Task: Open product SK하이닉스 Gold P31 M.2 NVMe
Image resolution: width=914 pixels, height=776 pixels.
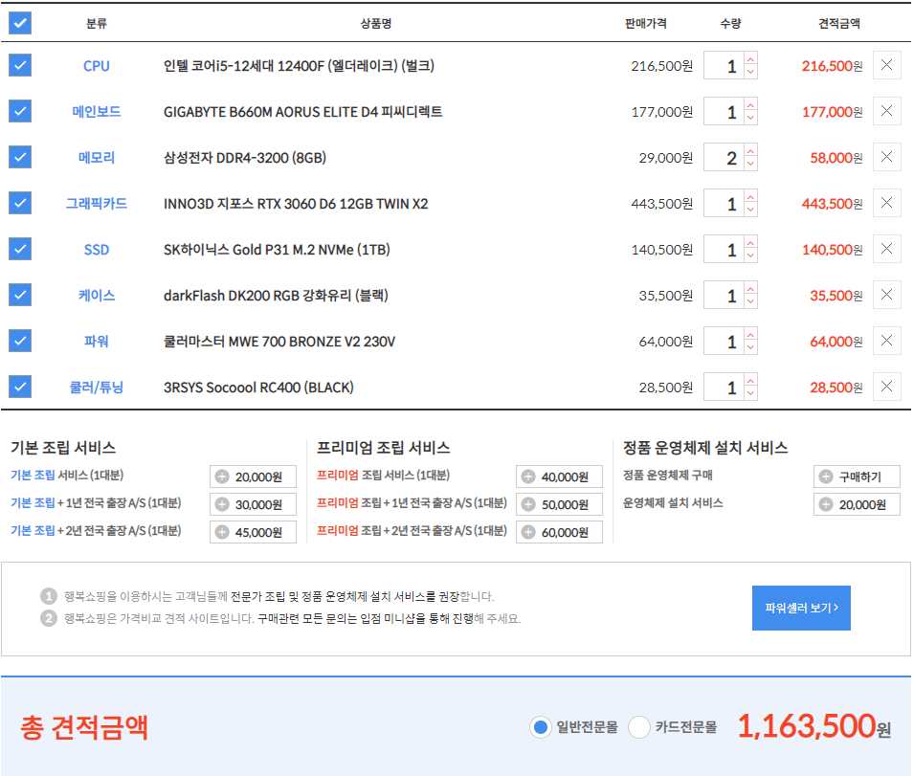Action: 277,250
